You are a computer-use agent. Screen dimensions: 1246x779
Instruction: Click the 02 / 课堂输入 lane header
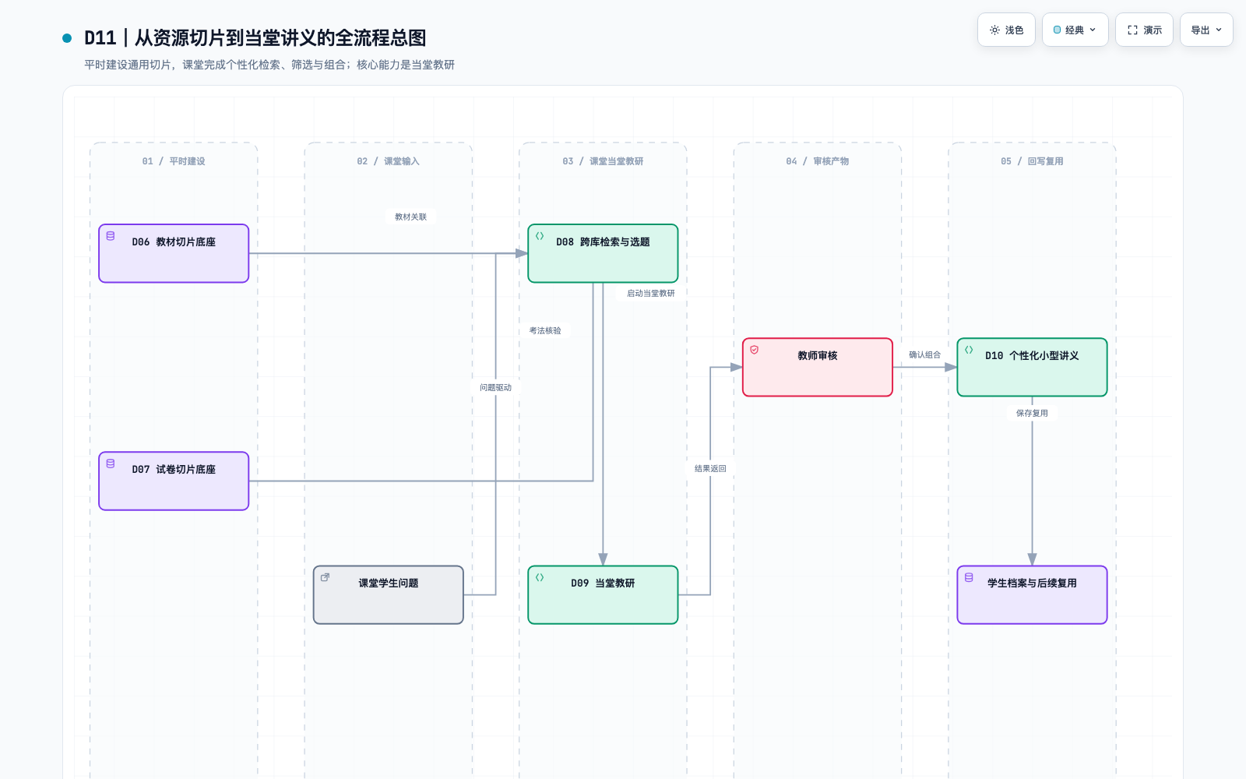388,161
